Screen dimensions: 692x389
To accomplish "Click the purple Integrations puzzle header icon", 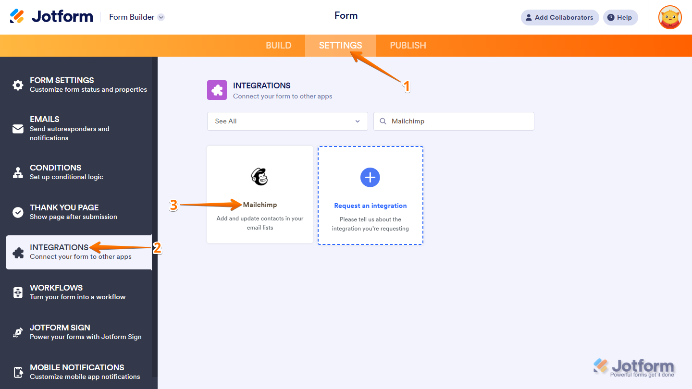I will point(217,90).
